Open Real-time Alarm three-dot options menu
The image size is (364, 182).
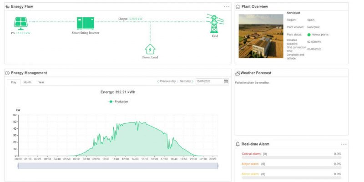coord(344,144)
